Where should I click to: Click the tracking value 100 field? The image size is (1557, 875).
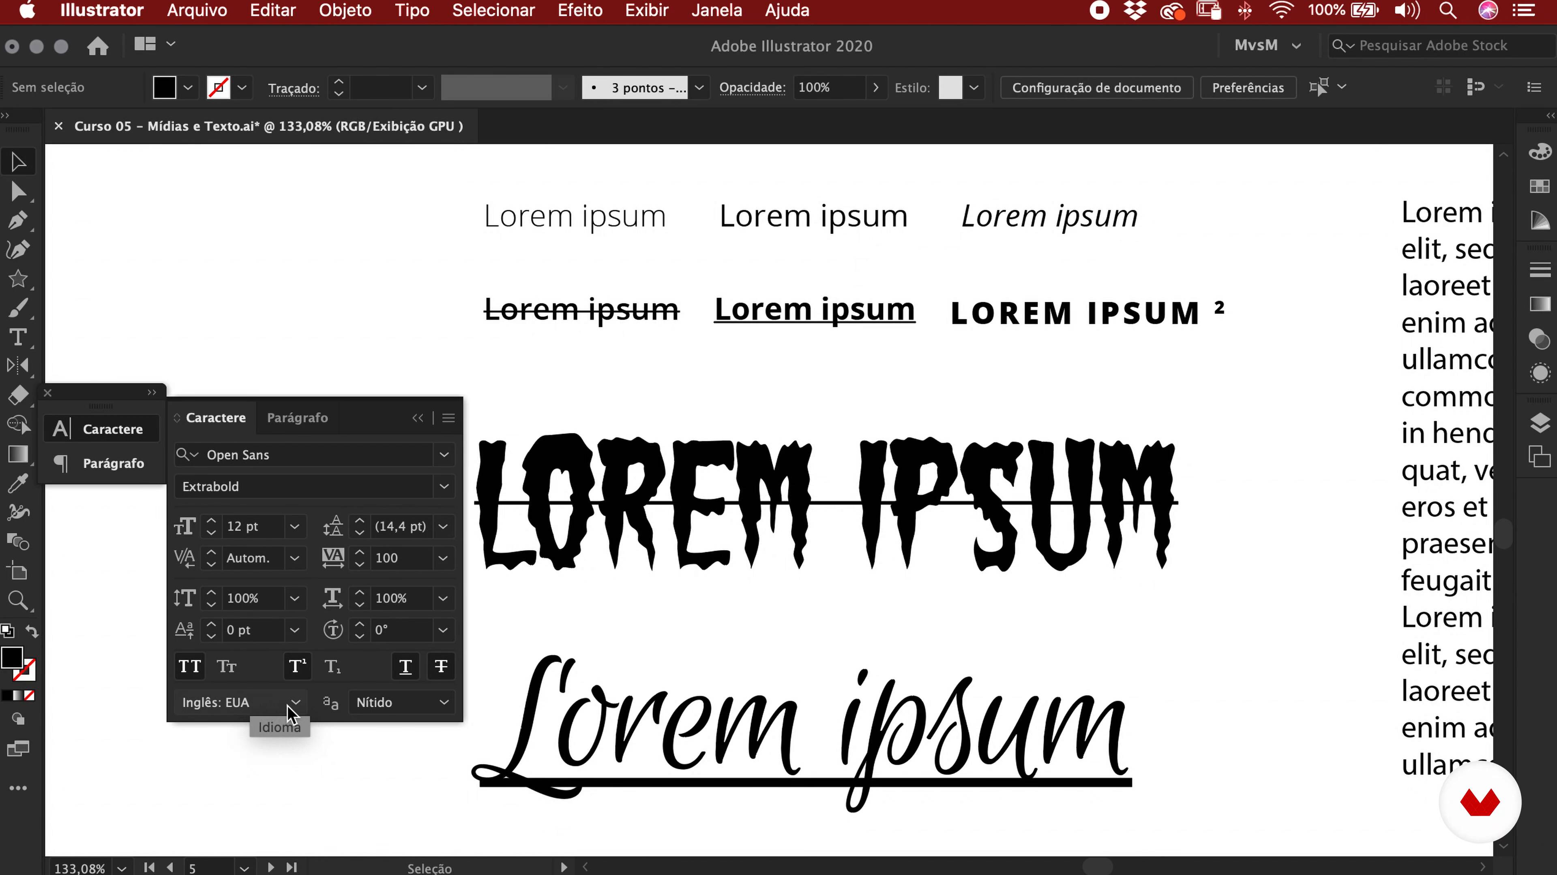pos(401,558)
